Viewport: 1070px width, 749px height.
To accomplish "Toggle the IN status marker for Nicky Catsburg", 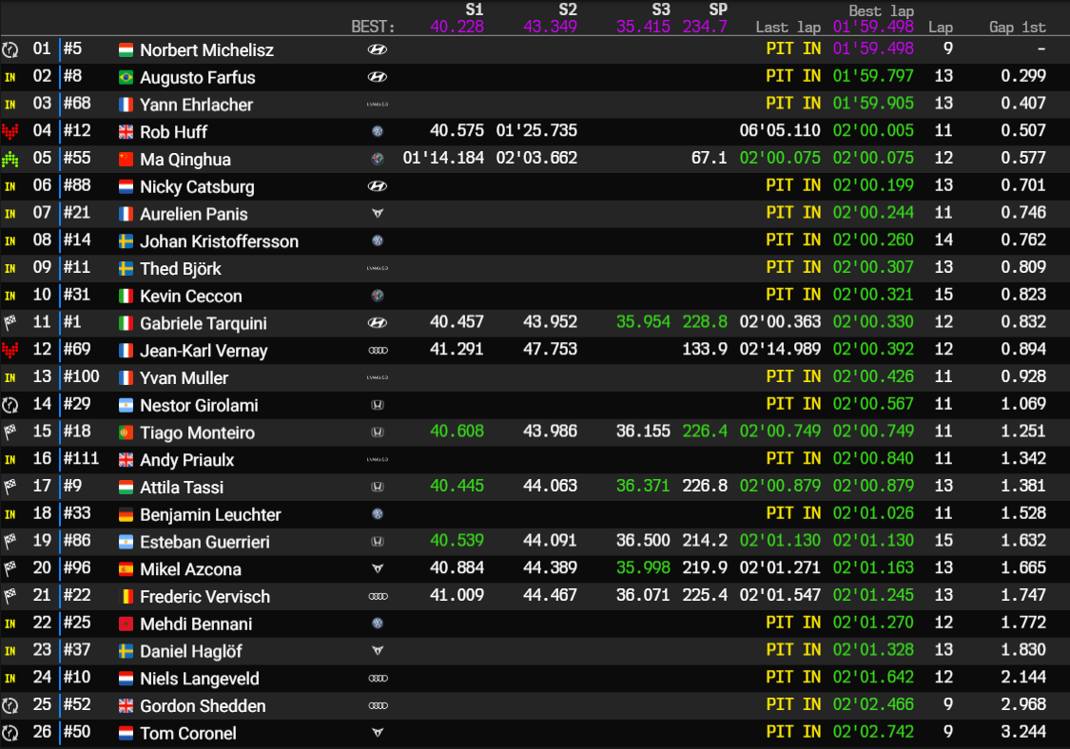I will click(10, 185).
